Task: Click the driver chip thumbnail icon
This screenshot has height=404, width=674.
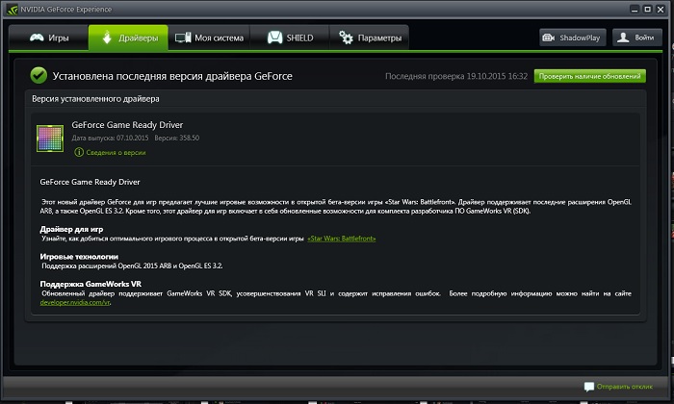Action: coord(49,138)
